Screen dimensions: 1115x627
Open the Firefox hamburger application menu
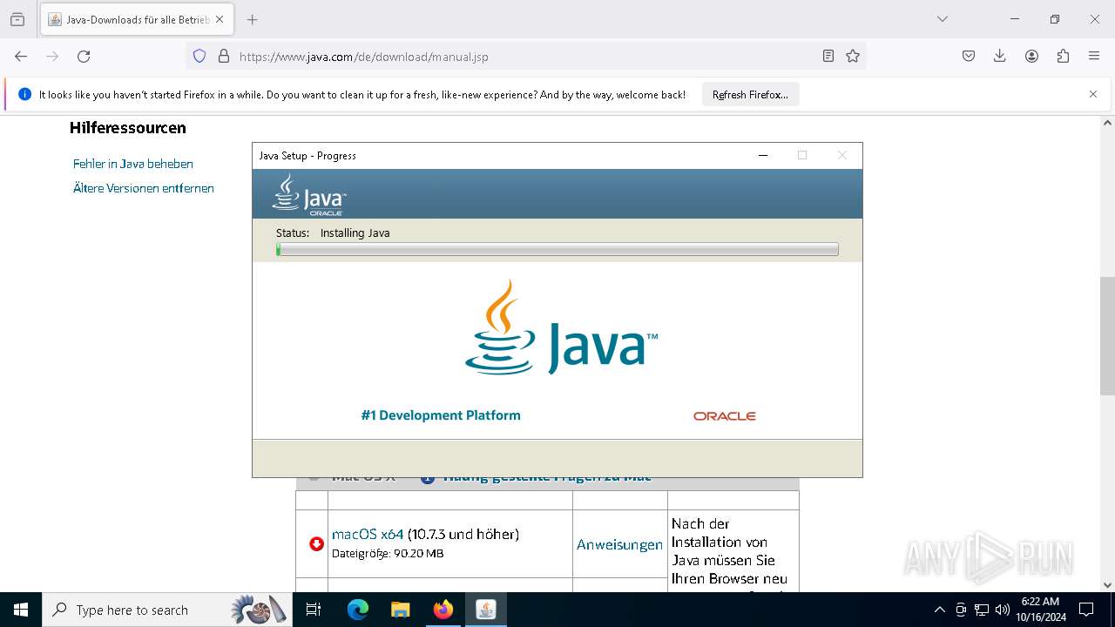pos(1094,56)
